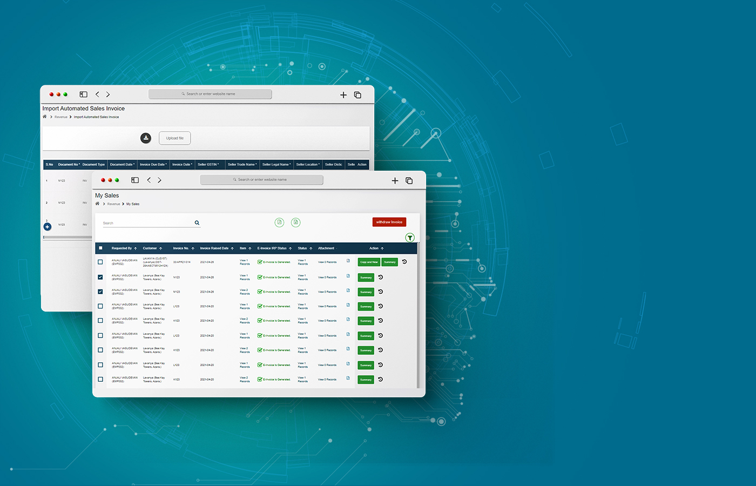
Task: Click the Seller Location column header
Action: click(308, 164)
